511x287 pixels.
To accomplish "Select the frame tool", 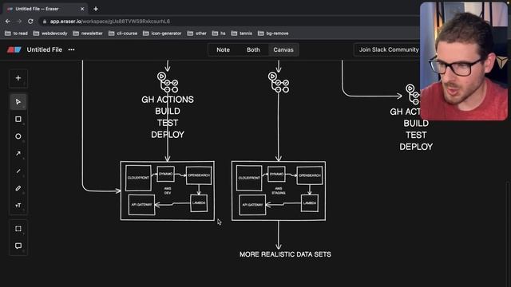I will pyautogui.click(x=18, y=229).
